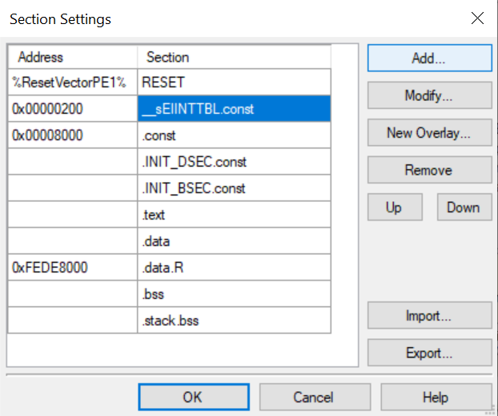
Task: Select the .stack.bss section
Action: [x=234, y=321]
